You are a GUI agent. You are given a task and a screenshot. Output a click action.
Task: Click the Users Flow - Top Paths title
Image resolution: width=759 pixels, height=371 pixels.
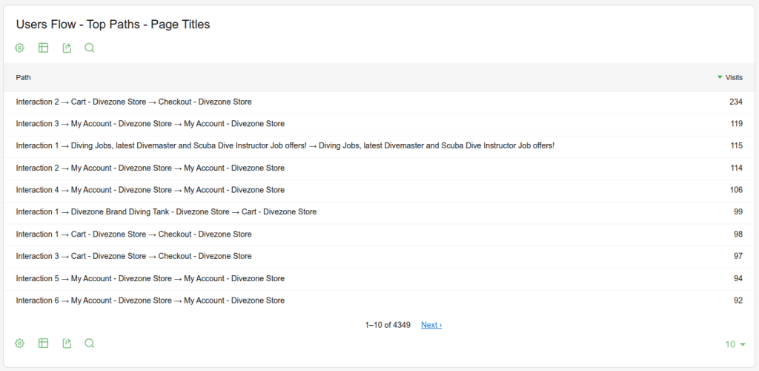tap(113, 24)
